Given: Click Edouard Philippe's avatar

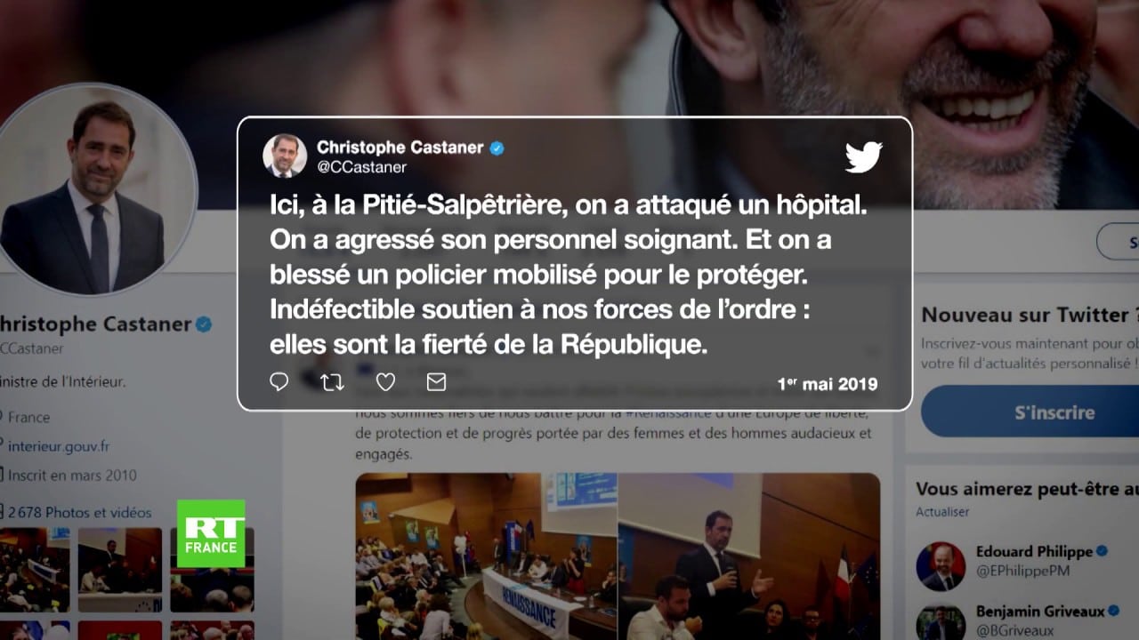Looking at the screenshot, I should click(x=941, y=566).
